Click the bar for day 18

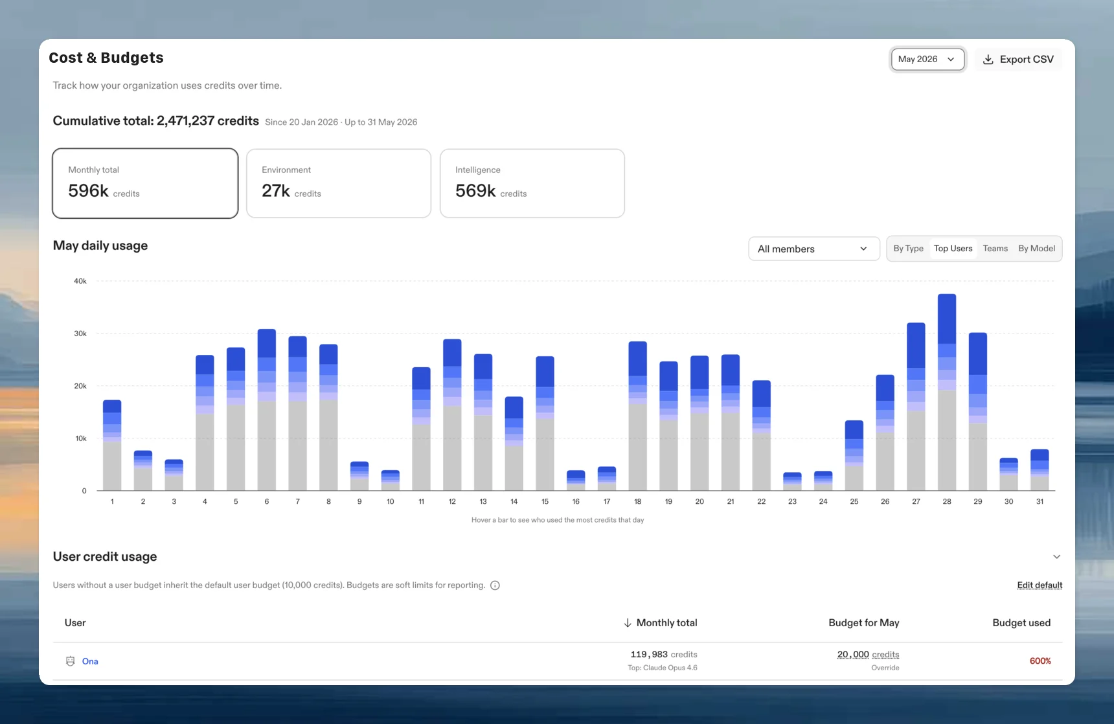coord(637,416)
